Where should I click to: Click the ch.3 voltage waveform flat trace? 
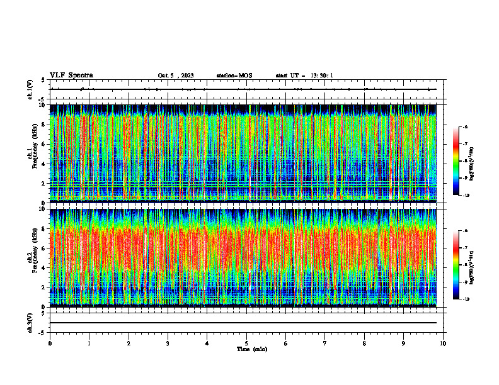(243, 323)
